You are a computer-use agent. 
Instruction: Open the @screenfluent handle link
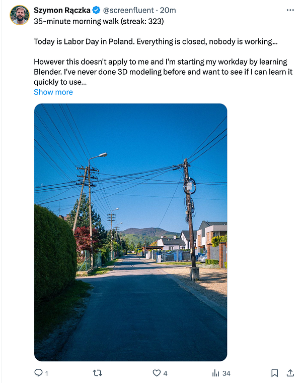(x=128, y=10)
